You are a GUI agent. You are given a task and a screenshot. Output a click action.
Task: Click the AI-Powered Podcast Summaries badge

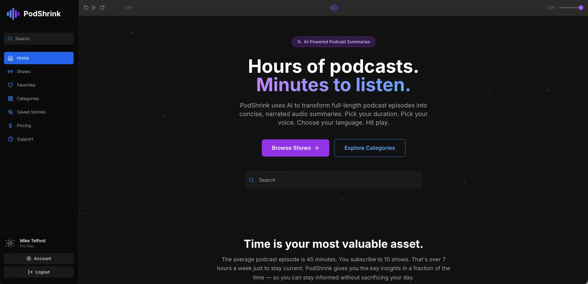tap(334, 42)
